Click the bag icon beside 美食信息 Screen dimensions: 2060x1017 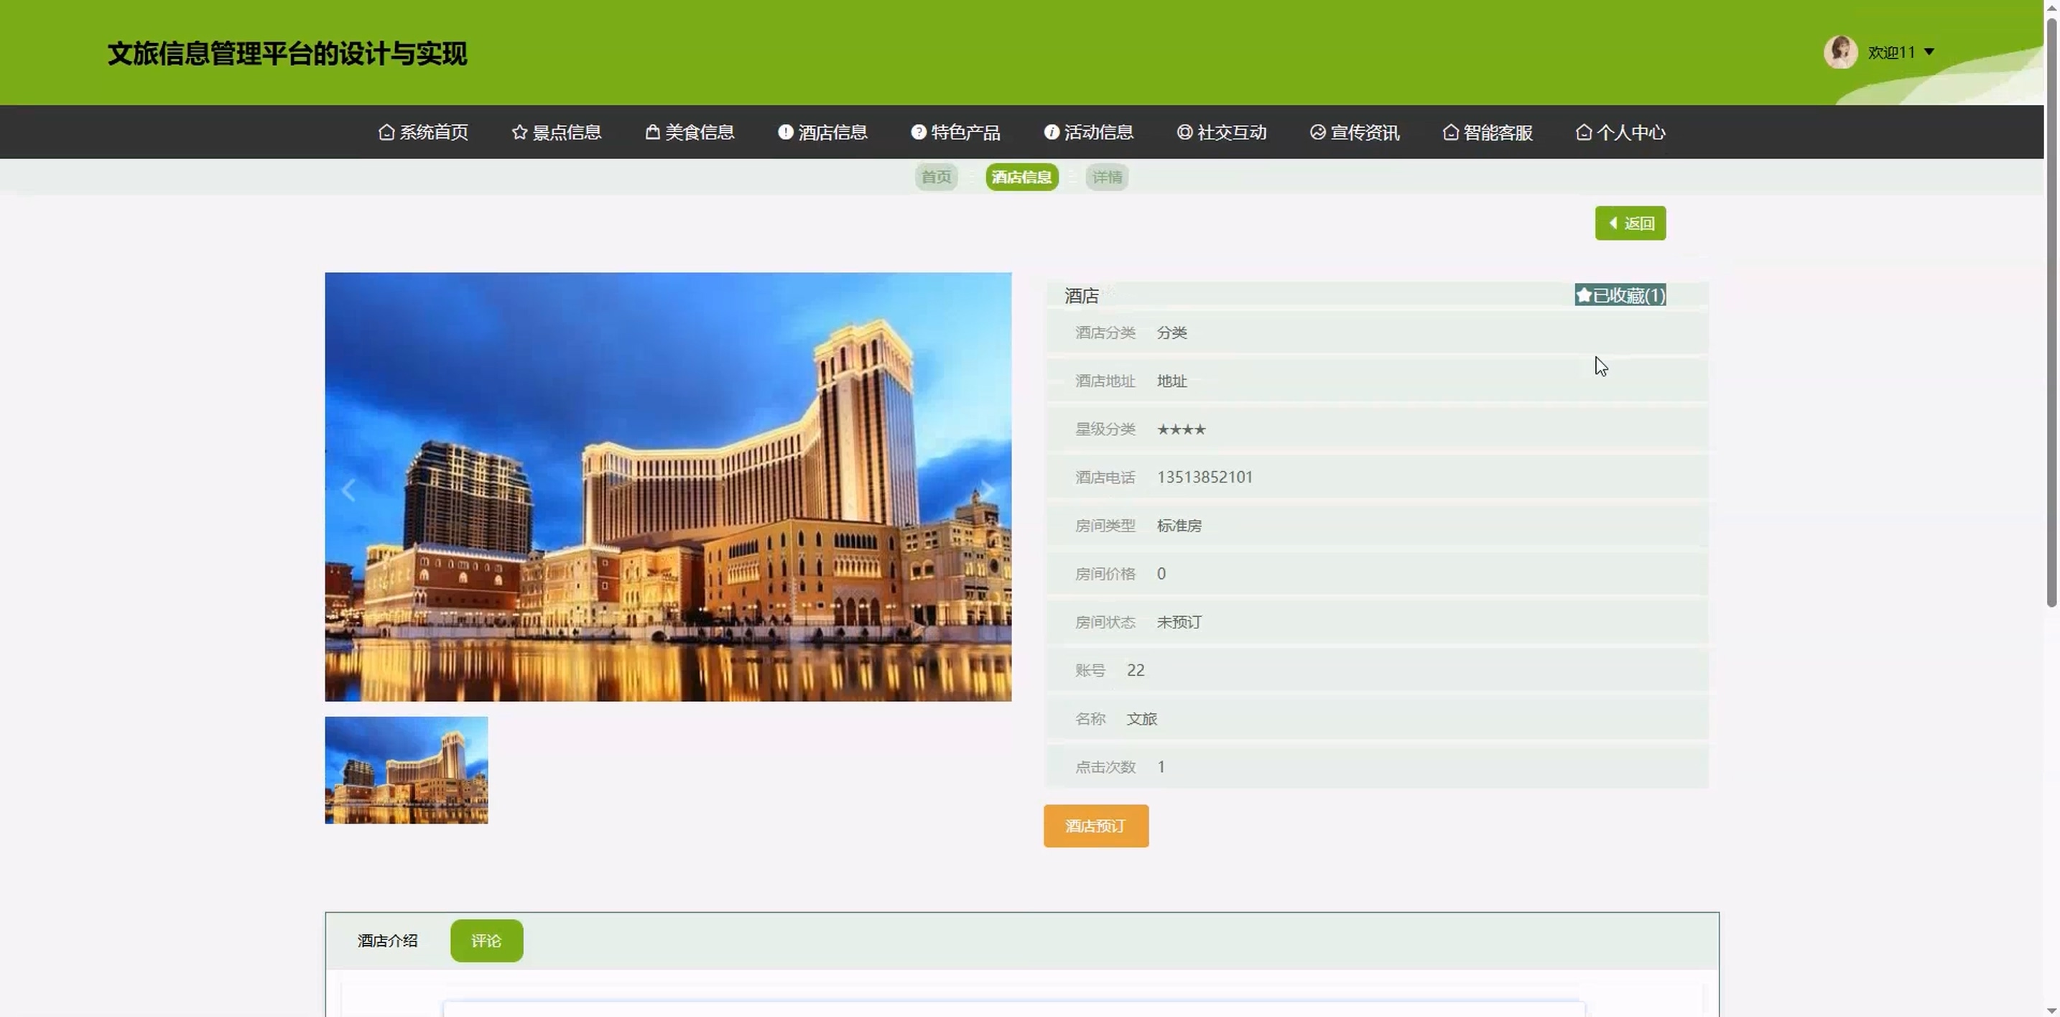(652, 132)
